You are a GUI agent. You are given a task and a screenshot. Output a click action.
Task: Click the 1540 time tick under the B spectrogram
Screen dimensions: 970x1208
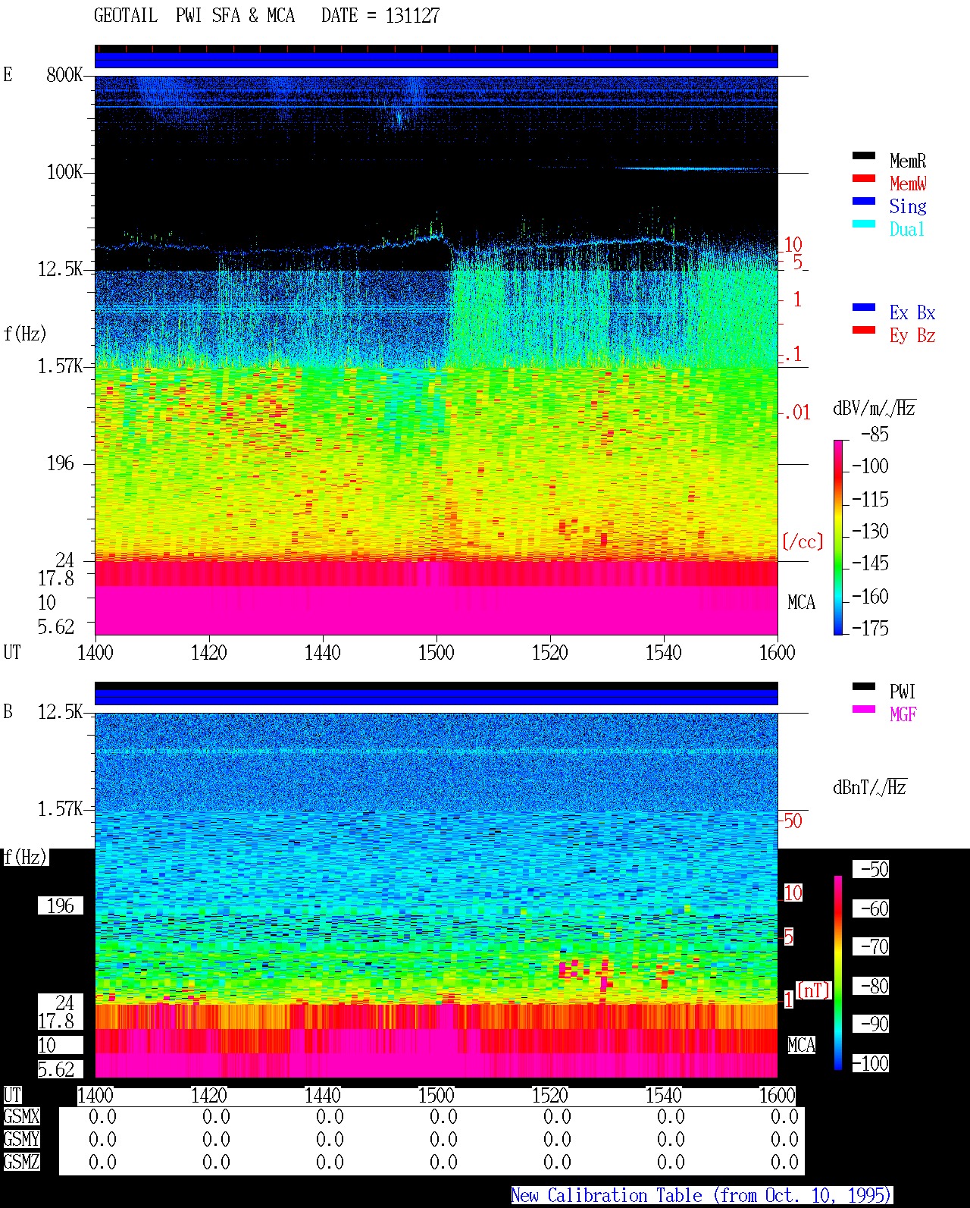tap(664, 1096)
